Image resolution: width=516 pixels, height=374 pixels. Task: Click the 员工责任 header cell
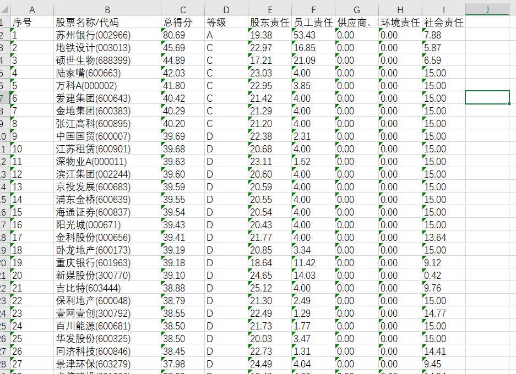313,22
